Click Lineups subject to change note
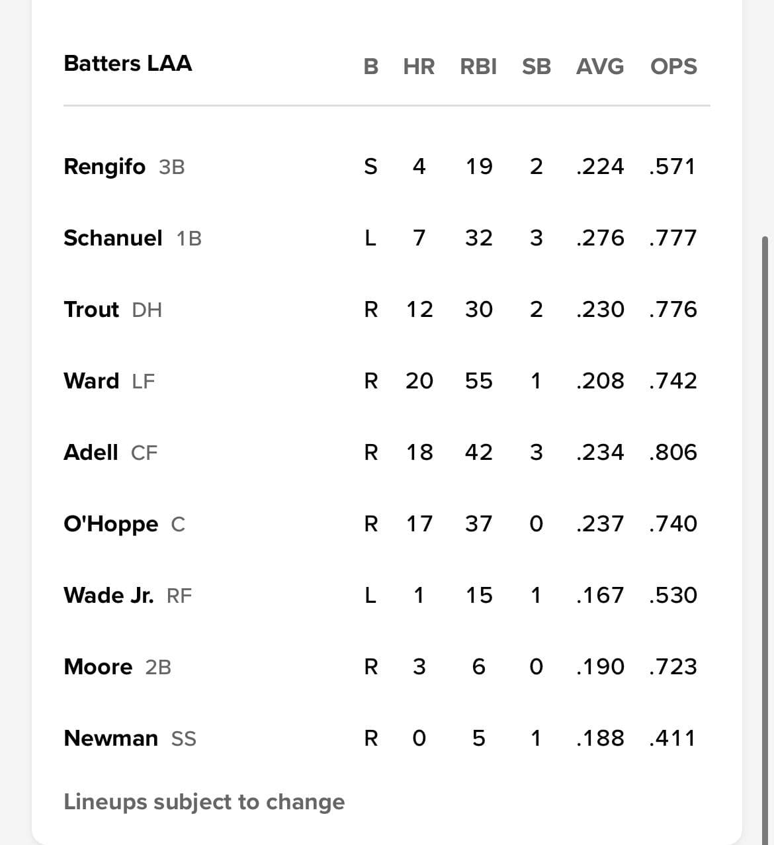This screenshot has height=845, width=774. [204, 802]
